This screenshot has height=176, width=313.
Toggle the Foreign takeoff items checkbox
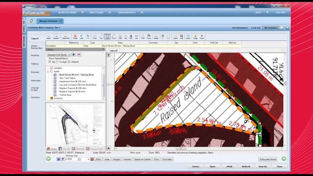(x=57, y=62)
